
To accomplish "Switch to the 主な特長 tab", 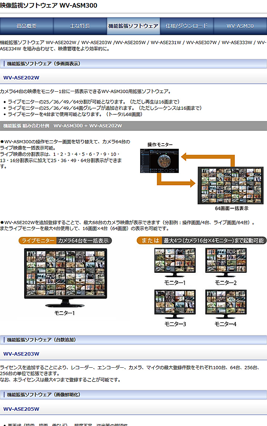I will coord(80,26).
